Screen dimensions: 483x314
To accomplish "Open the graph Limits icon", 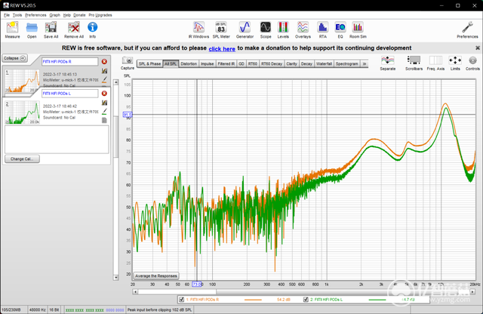I will point(455,63).
